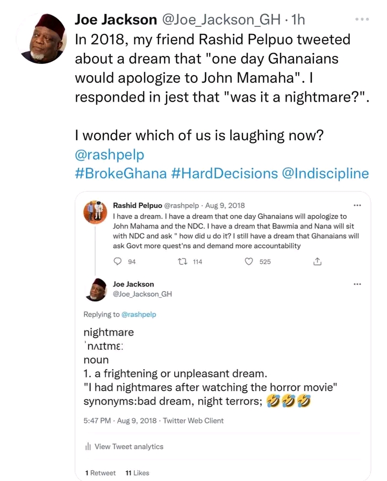Expand more menu on Rashid's quoted tweet
Screen dimensions: 387x481
click(x=357, y=205)
